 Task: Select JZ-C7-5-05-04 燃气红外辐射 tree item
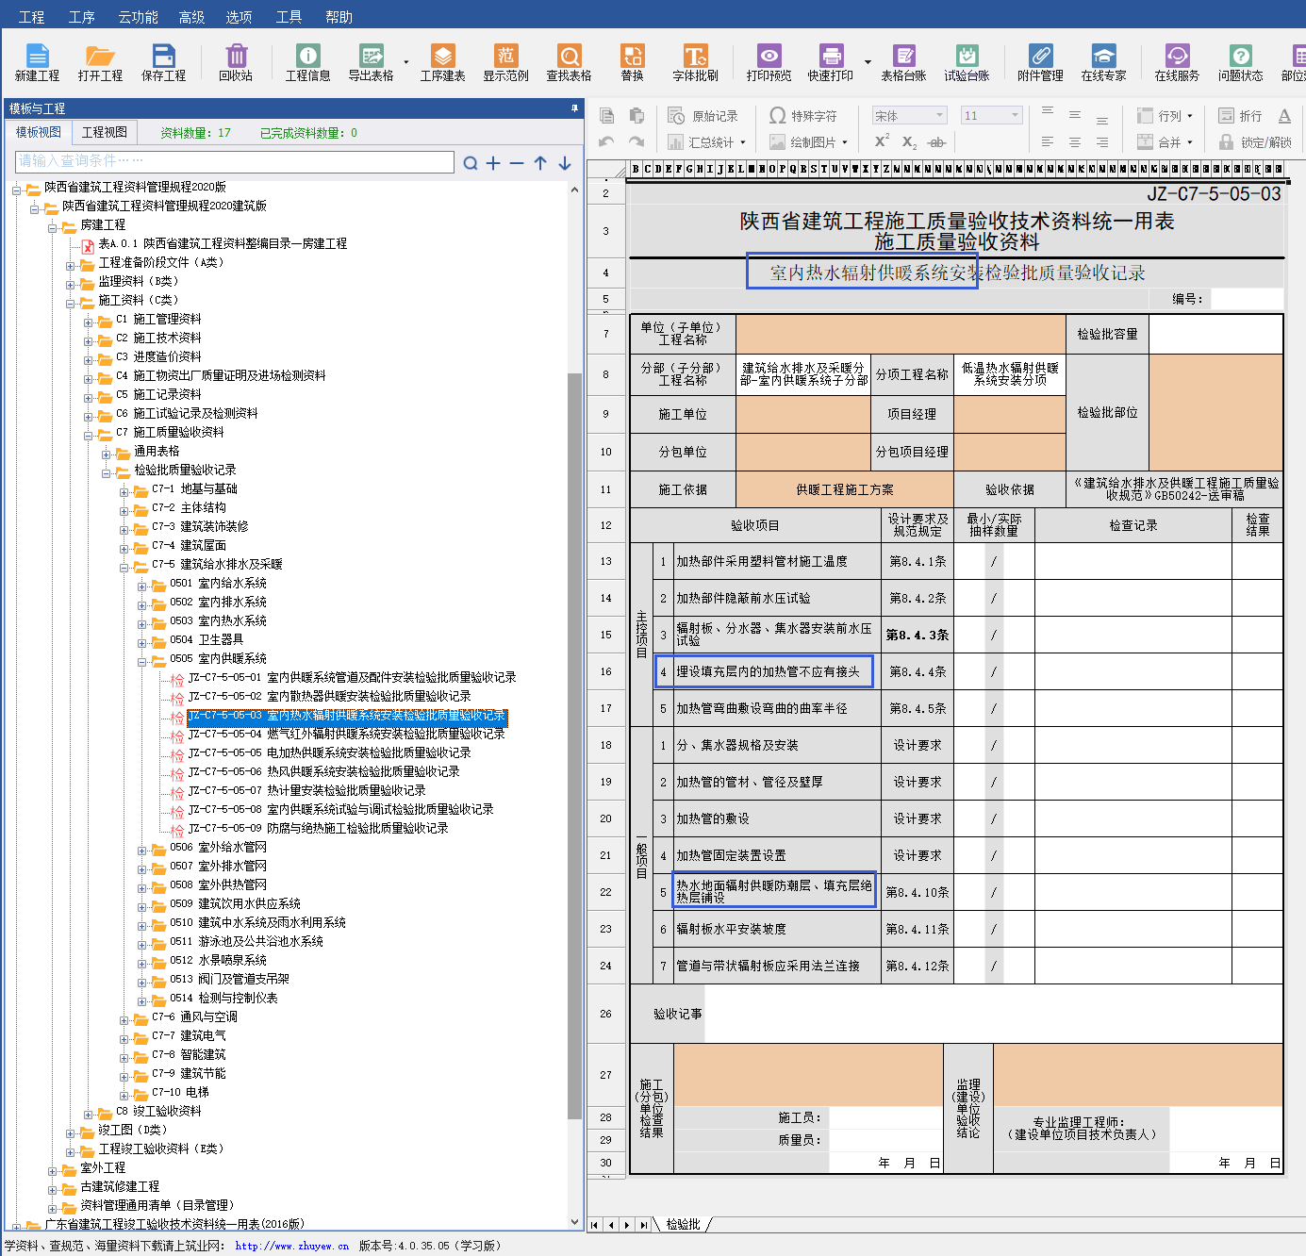[x=346, y=734]
